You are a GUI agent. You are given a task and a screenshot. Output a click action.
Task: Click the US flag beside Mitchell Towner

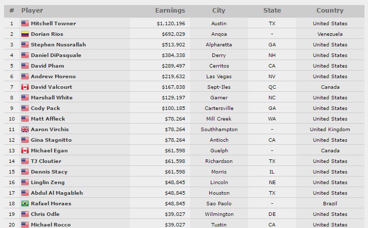(25, 23)
